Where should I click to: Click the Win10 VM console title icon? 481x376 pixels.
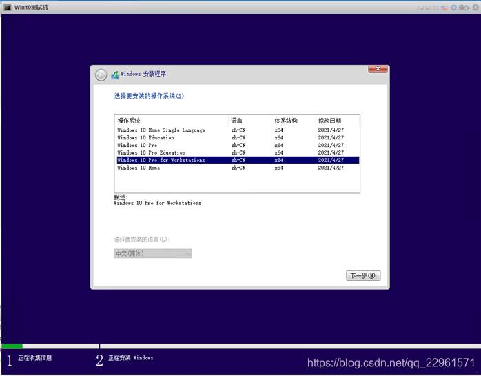click(8, 7)
